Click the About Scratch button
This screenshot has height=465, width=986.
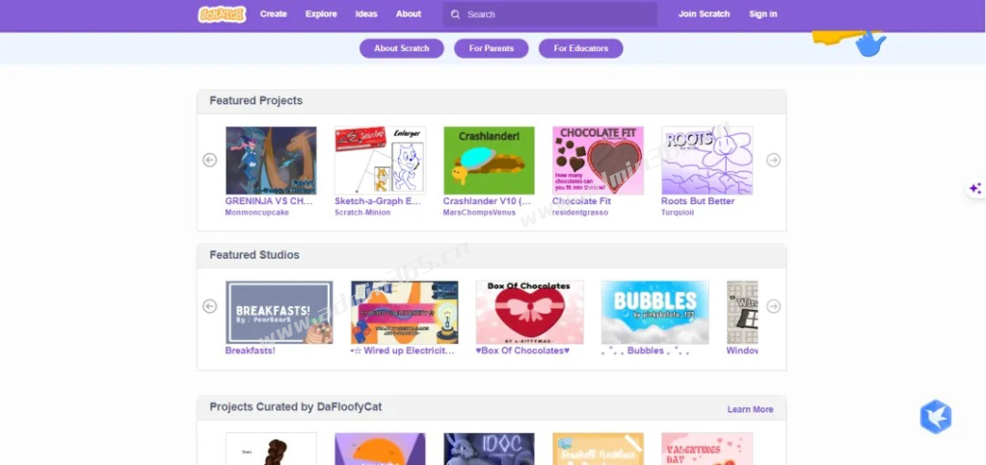tap(402, 48)
